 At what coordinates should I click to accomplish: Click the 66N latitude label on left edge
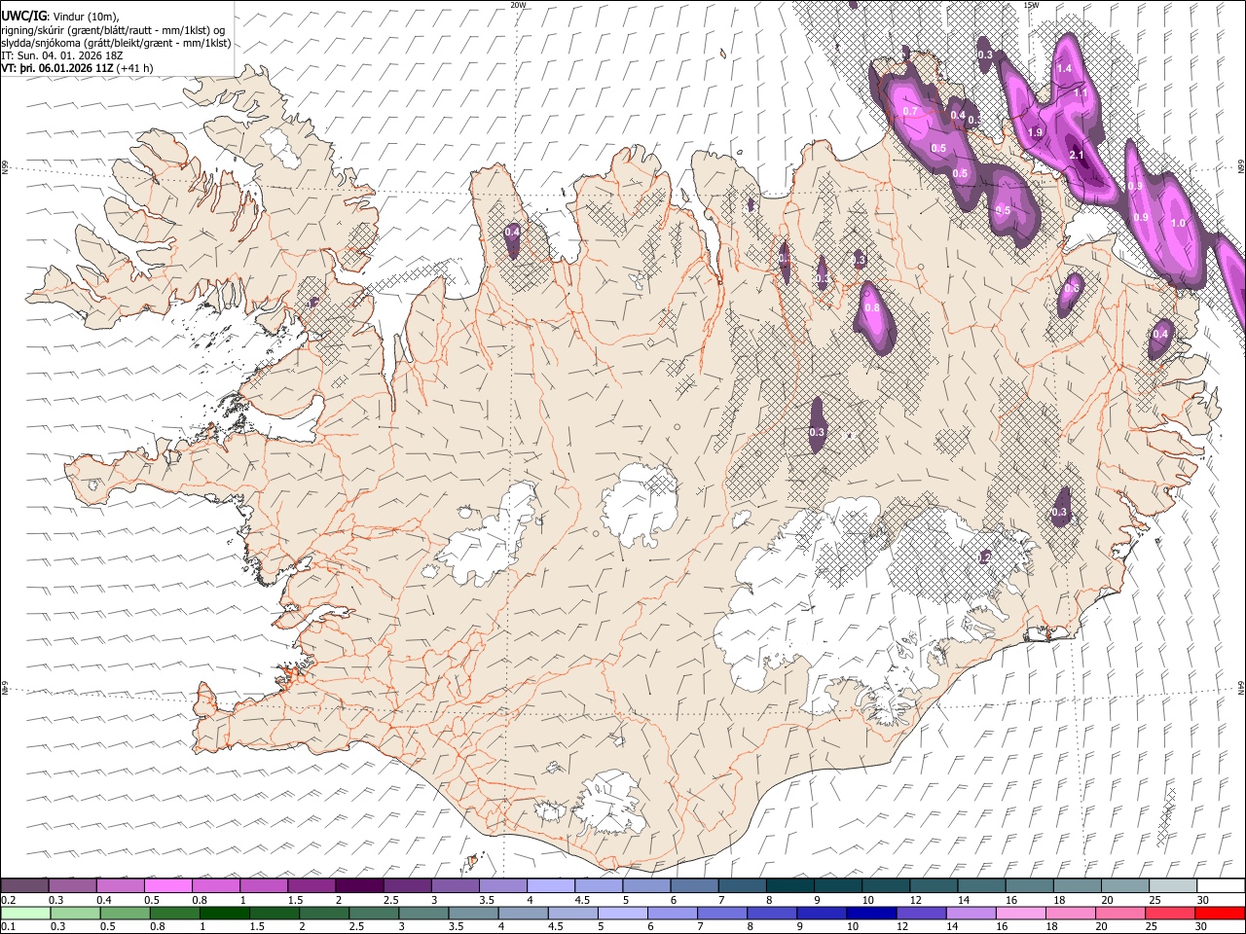(x=5, y=167)
